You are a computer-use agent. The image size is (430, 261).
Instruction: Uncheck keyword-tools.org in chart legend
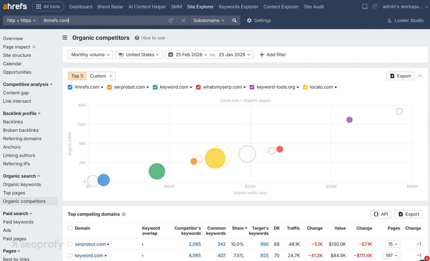point(252,87)
